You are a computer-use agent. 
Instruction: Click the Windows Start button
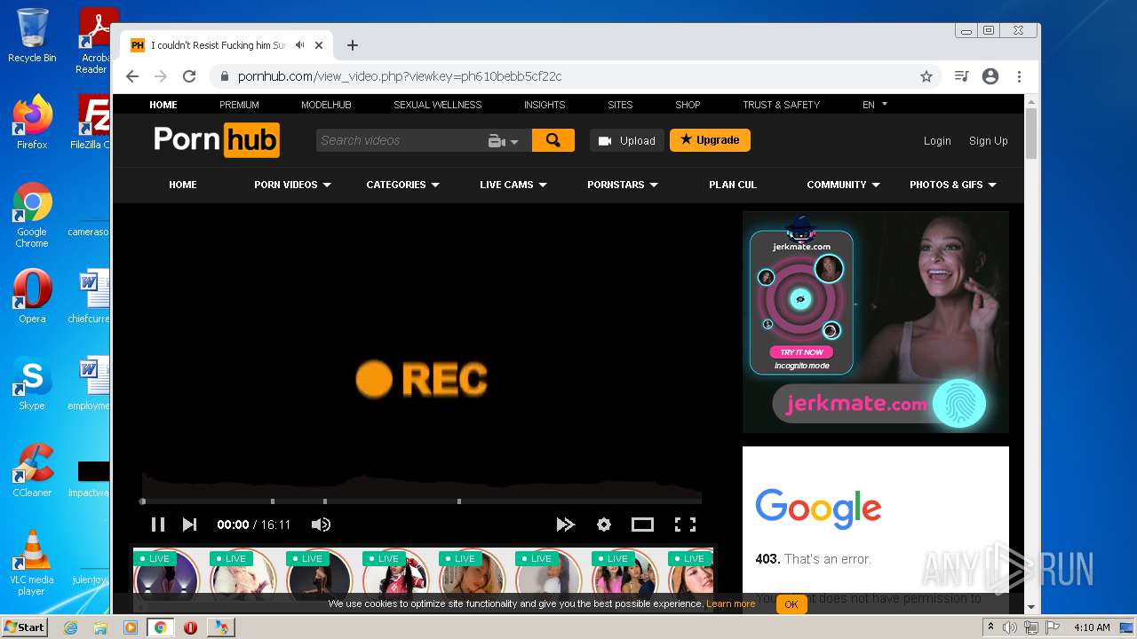24,627
